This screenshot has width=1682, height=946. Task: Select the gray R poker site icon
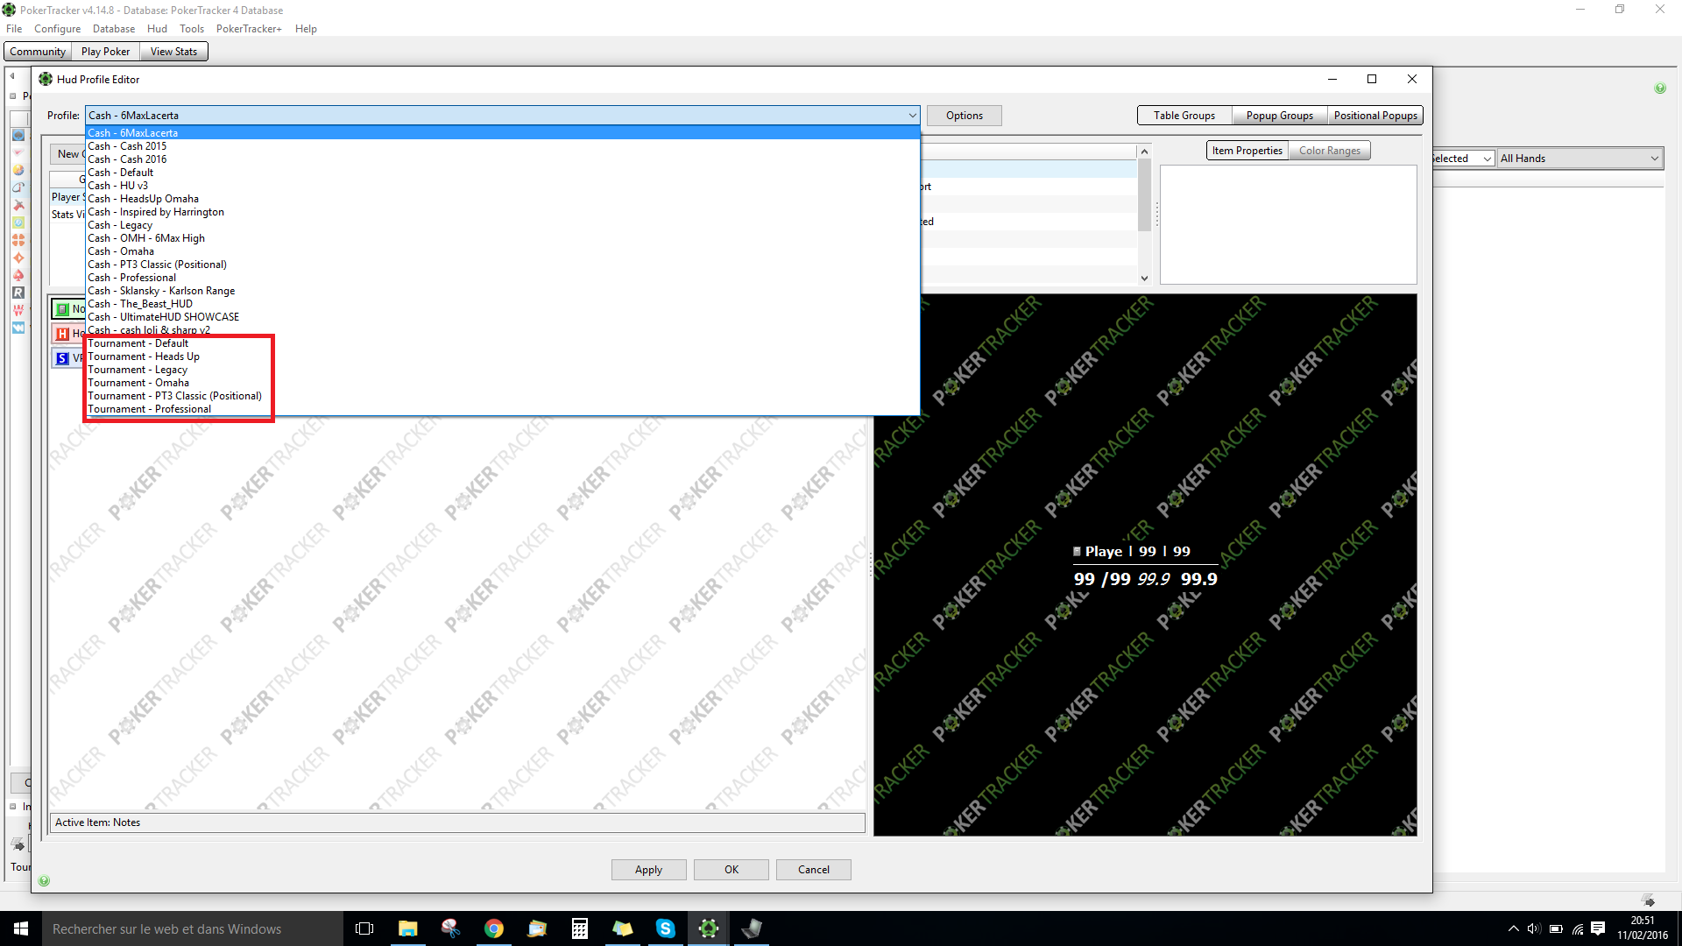18,293
